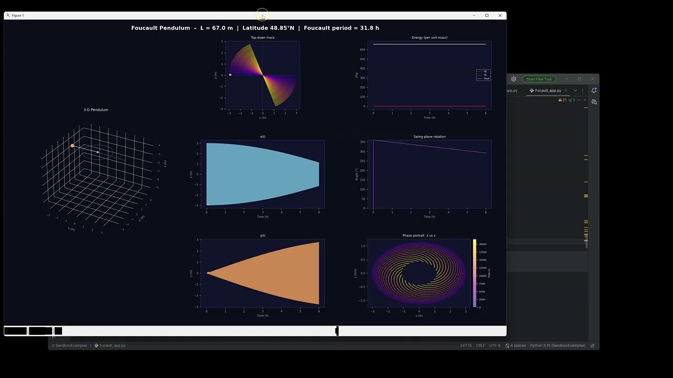This screenshot has width=673, height=378.
Task: Open the CRLF line separator selector
Action: (x=481, y=345)
